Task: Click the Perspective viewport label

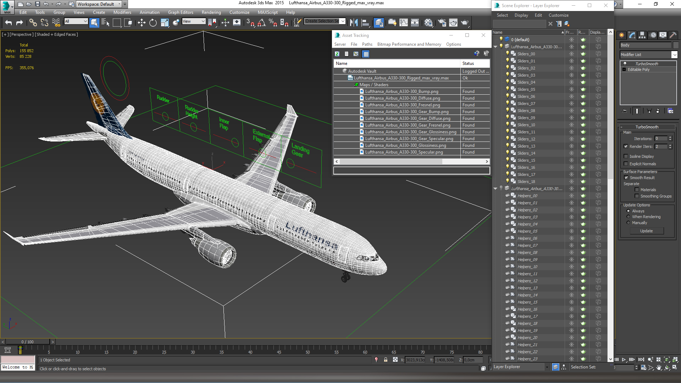Action: (21, 34)
